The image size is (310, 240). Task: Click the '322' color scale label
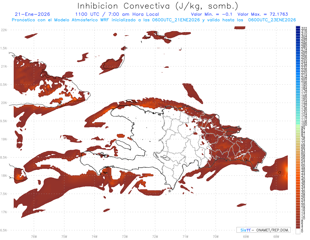304,28
